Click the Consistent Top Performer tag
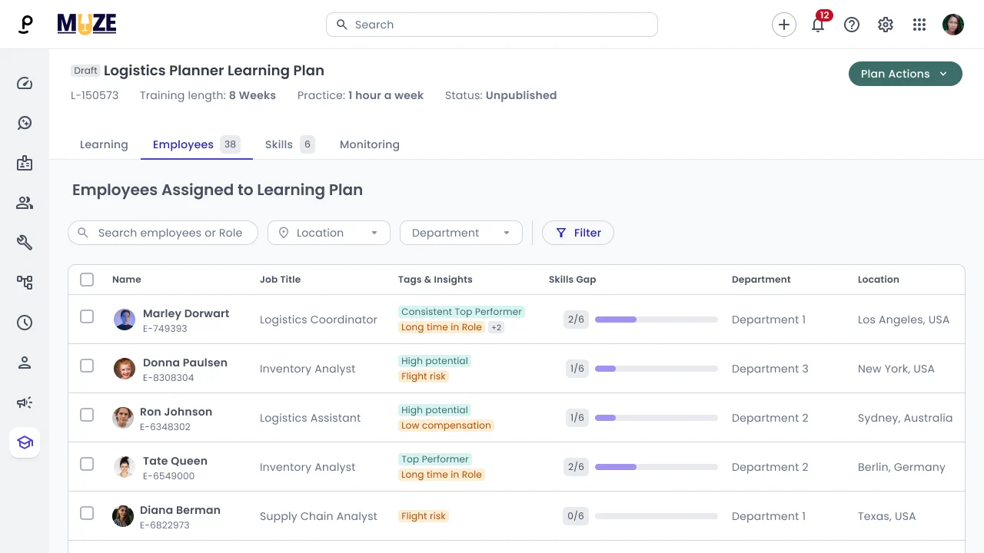The height and width of the screenshot is (553, 984). pos(462,312)
